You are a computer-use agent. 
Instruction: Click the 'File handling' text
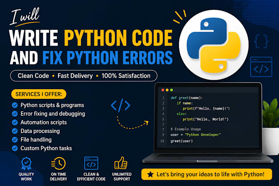point(36,140)
